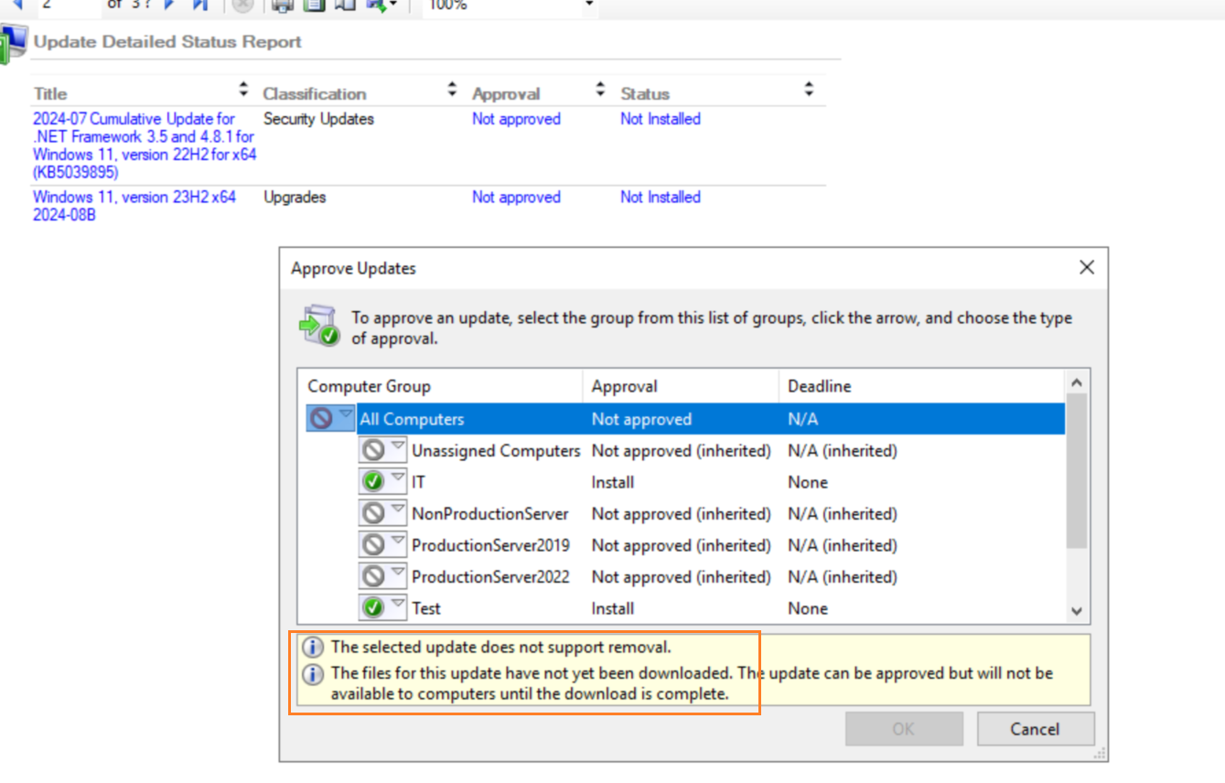Select the Unassigned Computers group
Image resolution: width=1225 pixels, height=783 pixels.
pyautogui.click(x=496, y=451)
